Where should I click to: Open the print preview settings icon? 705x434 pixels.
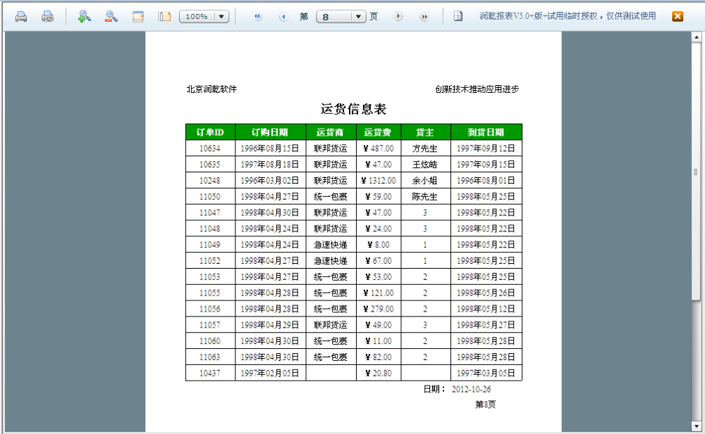48,17
